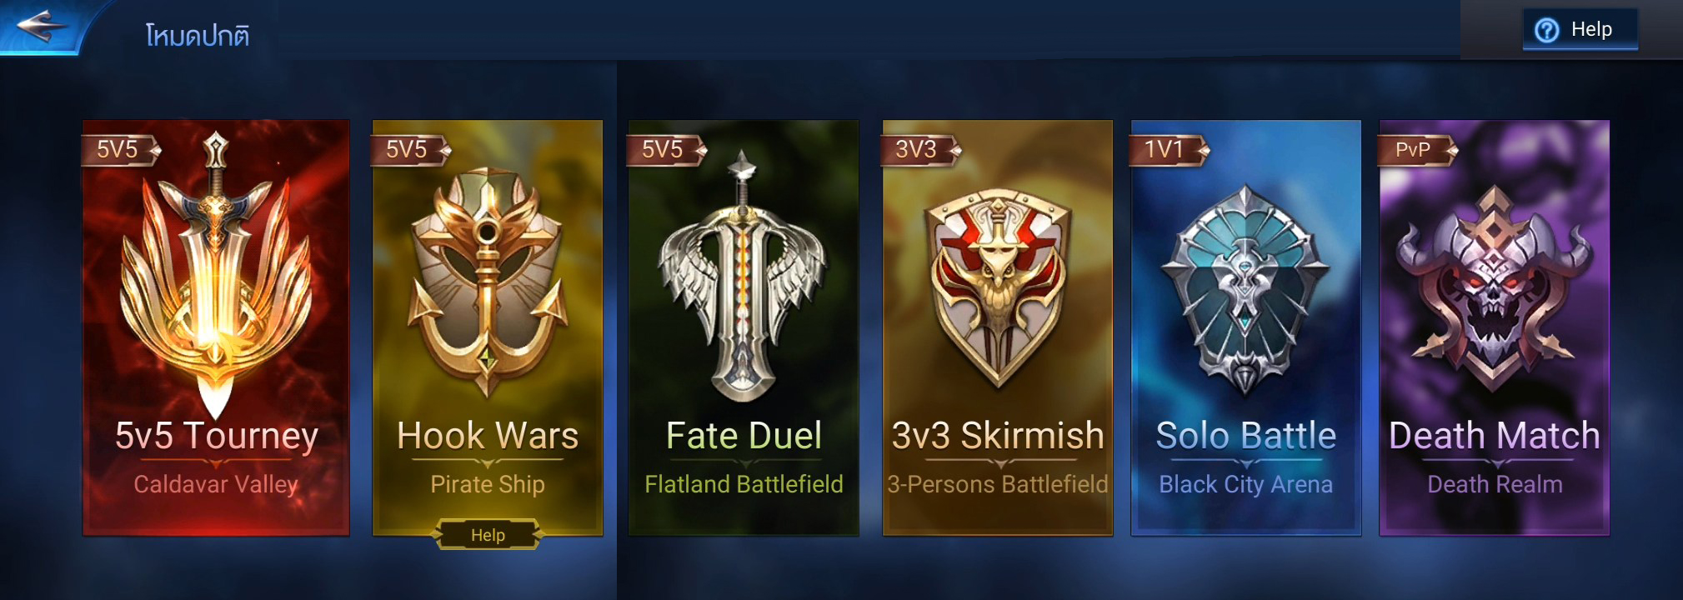Click the 5v5 Tourney title text
The image size is (1683, 600).
point(217,436)
